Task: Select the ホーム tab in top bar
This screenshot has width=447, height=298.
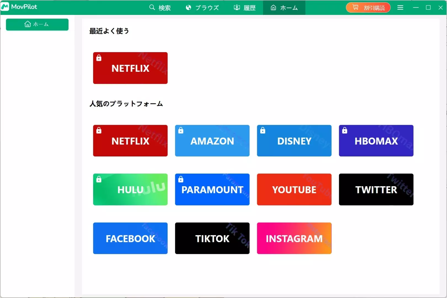Action: (284, 8)
